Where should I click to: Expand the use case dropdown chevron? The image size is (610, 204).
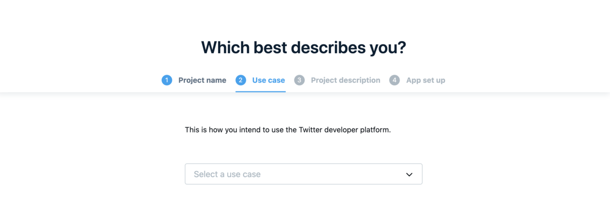point(409,175)
